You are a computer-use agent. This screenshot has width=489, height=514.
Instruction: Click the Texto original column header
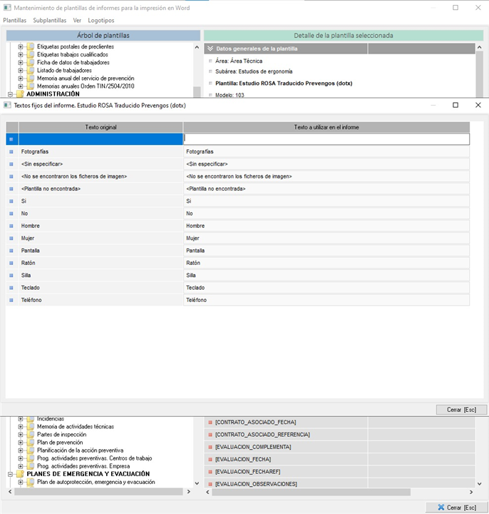pyautogui.click(x=101, y=127)
